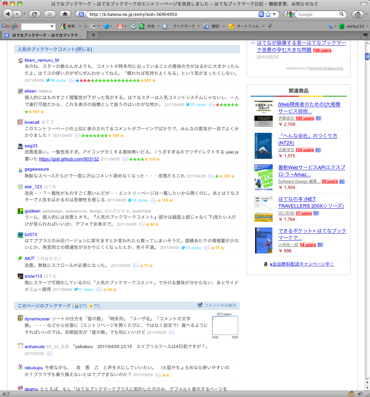This screenshot has width=370, height=397.
Task: Click the Amazon logo icon
Action: point(265,264)
